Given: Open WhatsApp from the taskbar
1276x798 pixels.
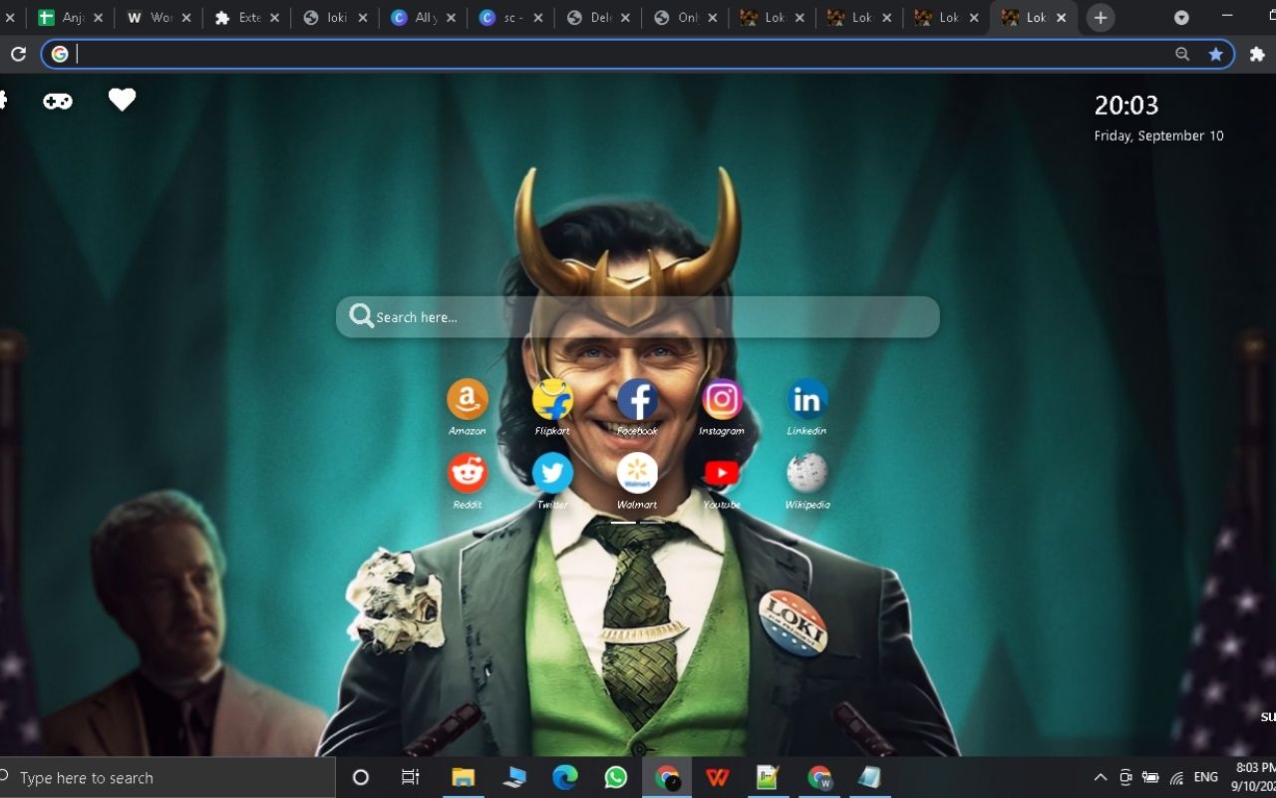Looking at the screenshot, I should point(616,777).
